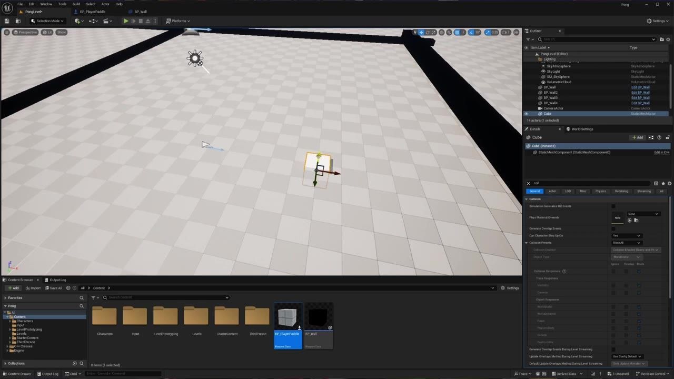Image resolution: width=674 pixels, height=379 pixels.
Task: Clear the Details search filter X icon
Action: pos(529,183)
